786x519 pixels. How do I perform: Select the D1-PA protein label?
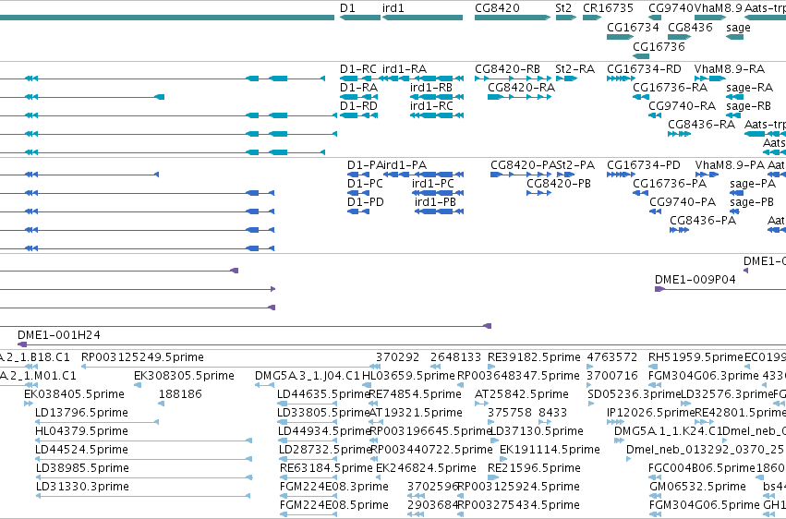[x=365, y=165]
